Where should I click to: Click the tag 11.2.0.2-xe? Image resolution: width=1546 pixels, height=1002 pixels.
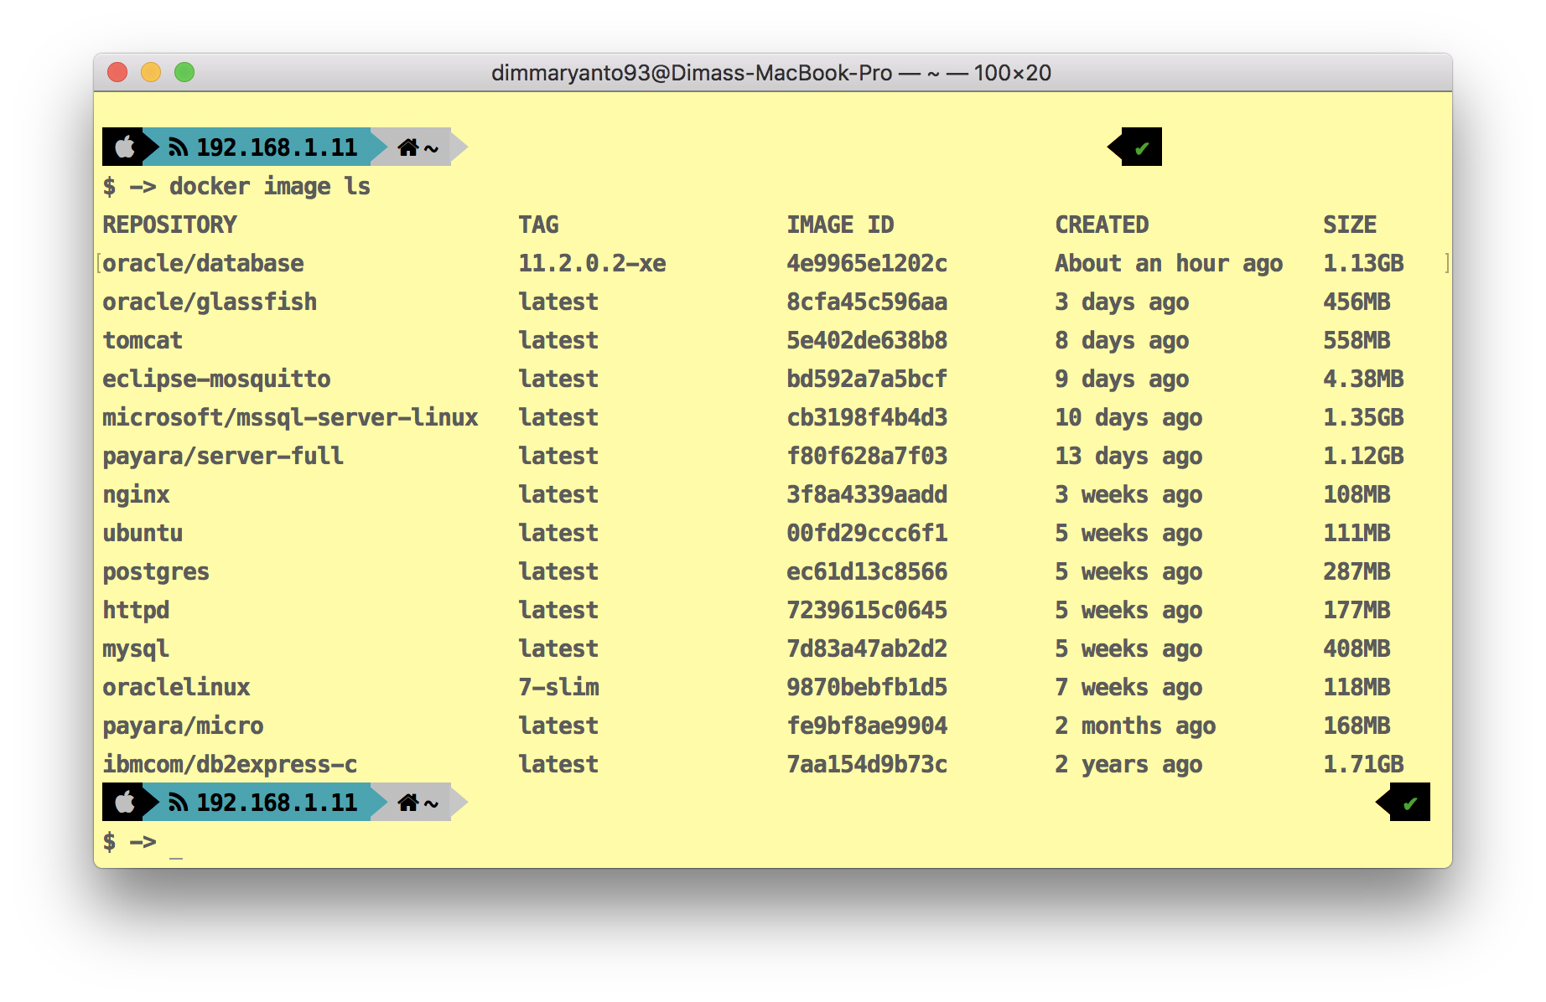coord(592,263)
